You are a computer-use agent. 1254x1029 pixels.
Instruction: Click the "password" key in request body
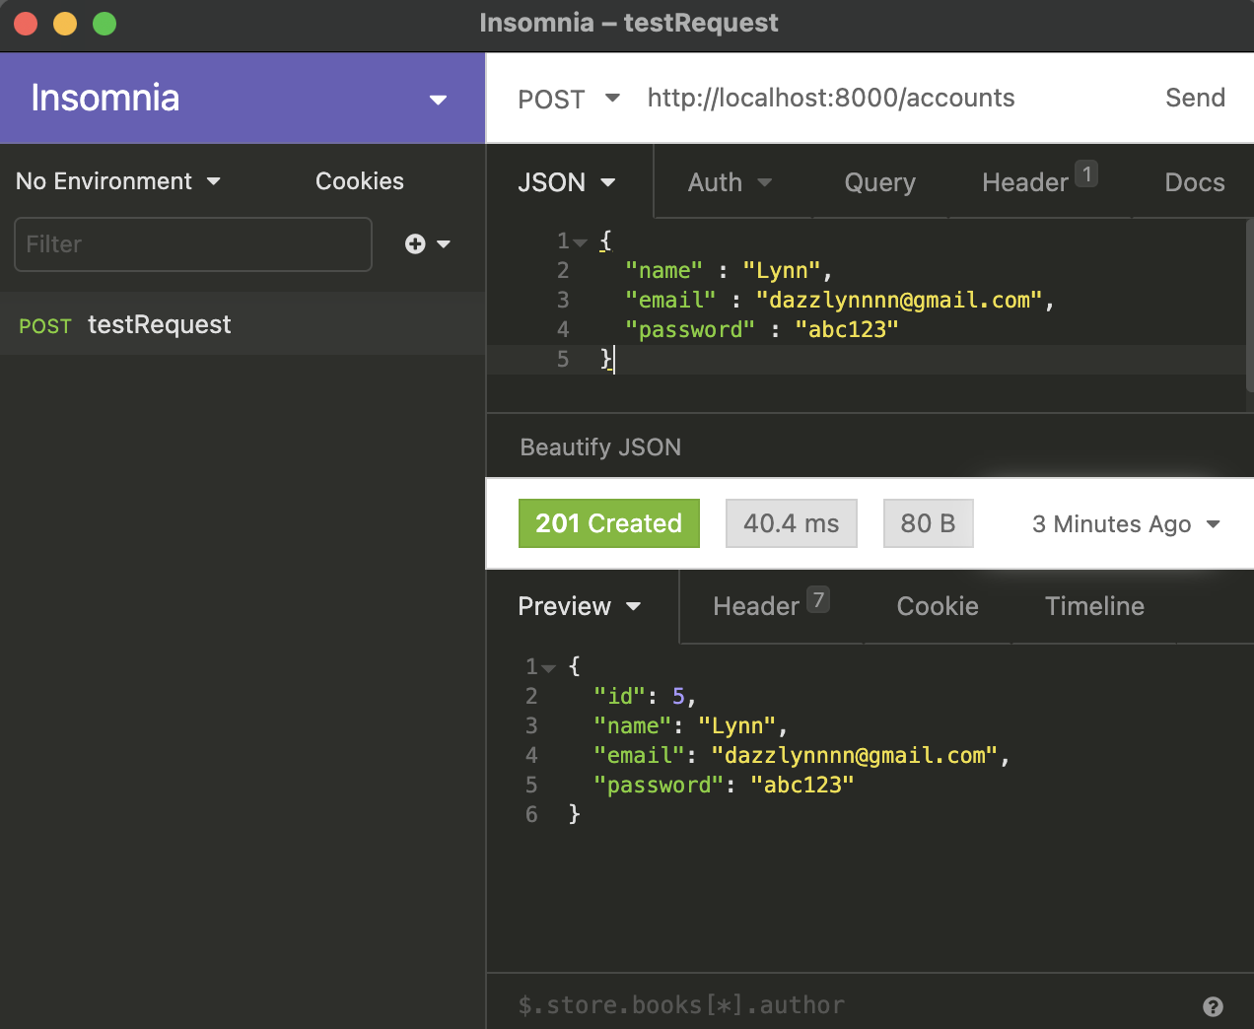690,330
